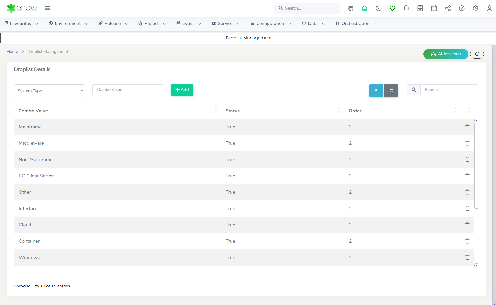Viewport: 496px width, 305px height.
Task: Open the System Type dropdown
Action: point(50,91)
